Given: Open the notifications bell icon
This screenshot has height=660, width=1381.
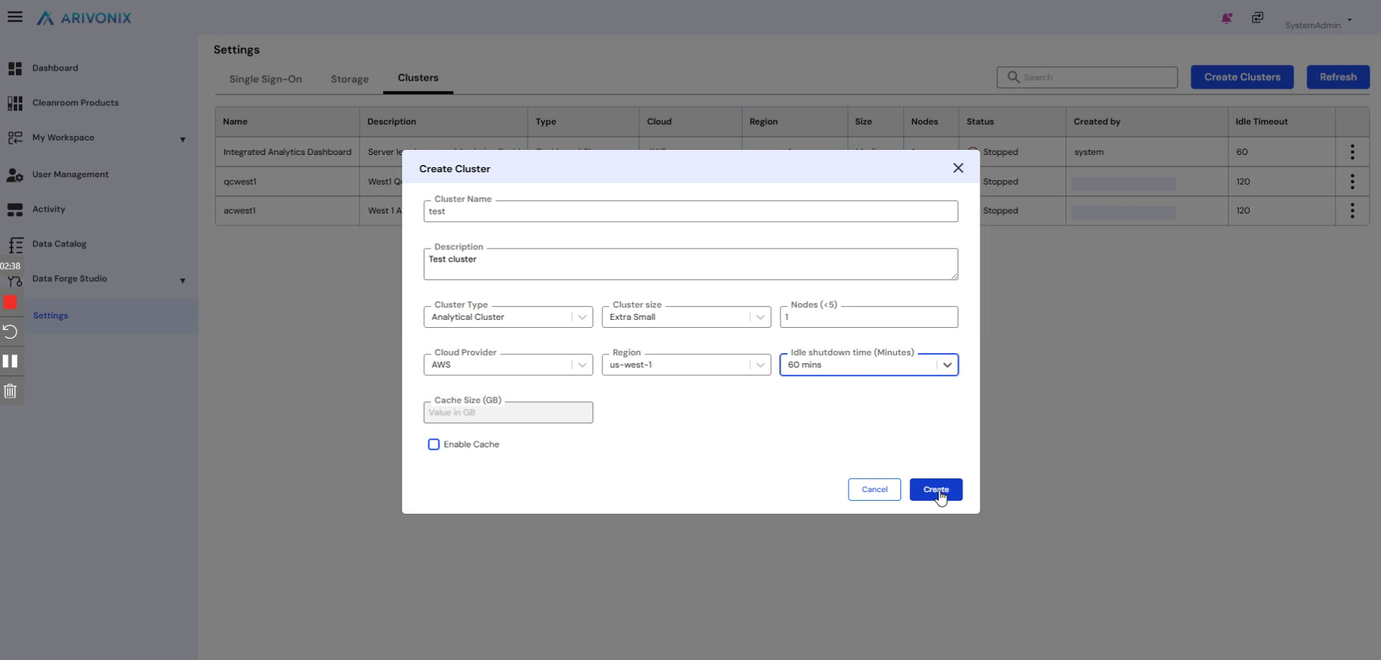Looking at the screenshot, I should pos(1226,18).
